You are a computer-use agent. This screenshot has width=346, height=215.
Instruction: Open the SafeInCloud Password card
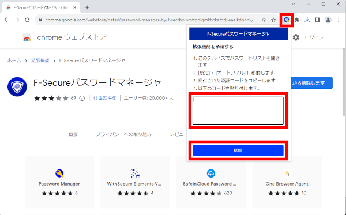coord(211,182)
